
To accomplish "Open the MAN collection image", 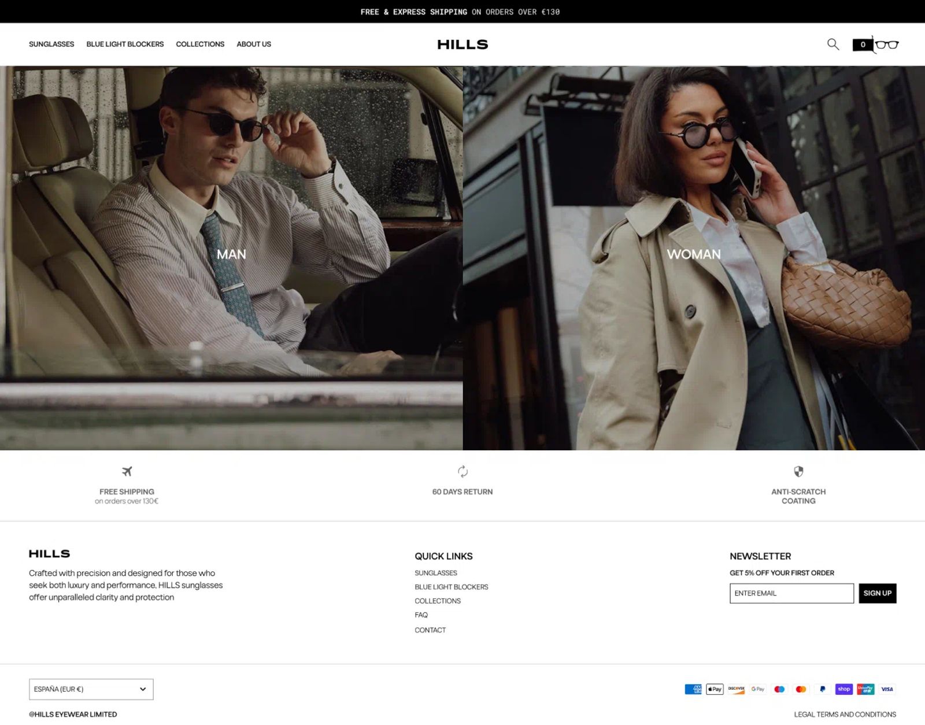I will pyautogui.click(x=231, y=258).
